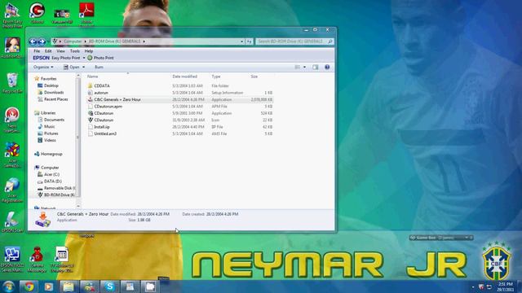Expand the Open button dropdown arrow
The width and height of the screenshot is (522, 293).
[x=83, y=67]
